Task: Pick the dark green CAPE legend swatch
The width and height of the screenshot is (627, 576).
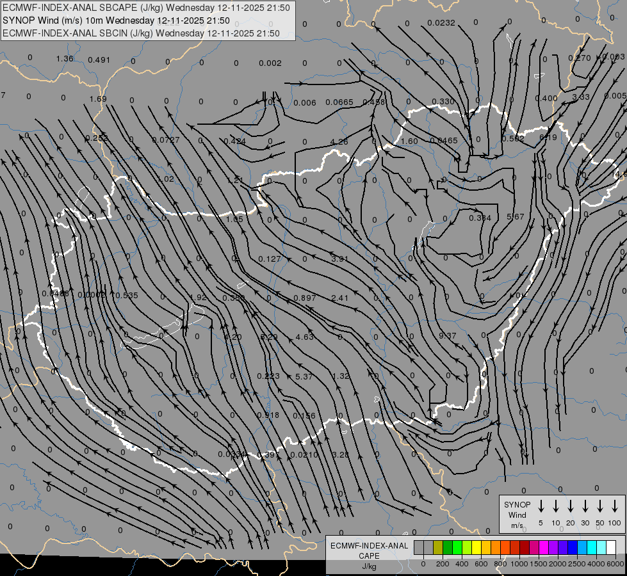Action: point(448,547)
